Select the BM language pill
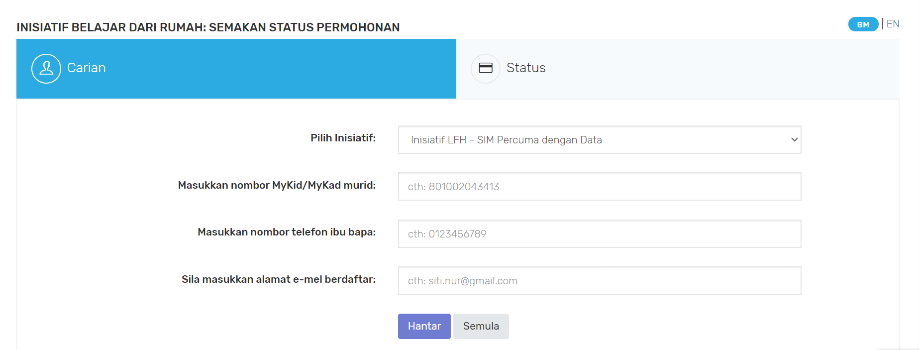Image resolution: width=919 pixels, height=350 pixels. pos(863,24)
